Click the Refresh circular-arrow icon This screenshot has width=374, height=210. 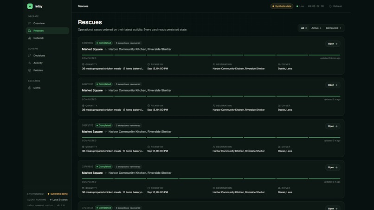(x=330, y=6)
